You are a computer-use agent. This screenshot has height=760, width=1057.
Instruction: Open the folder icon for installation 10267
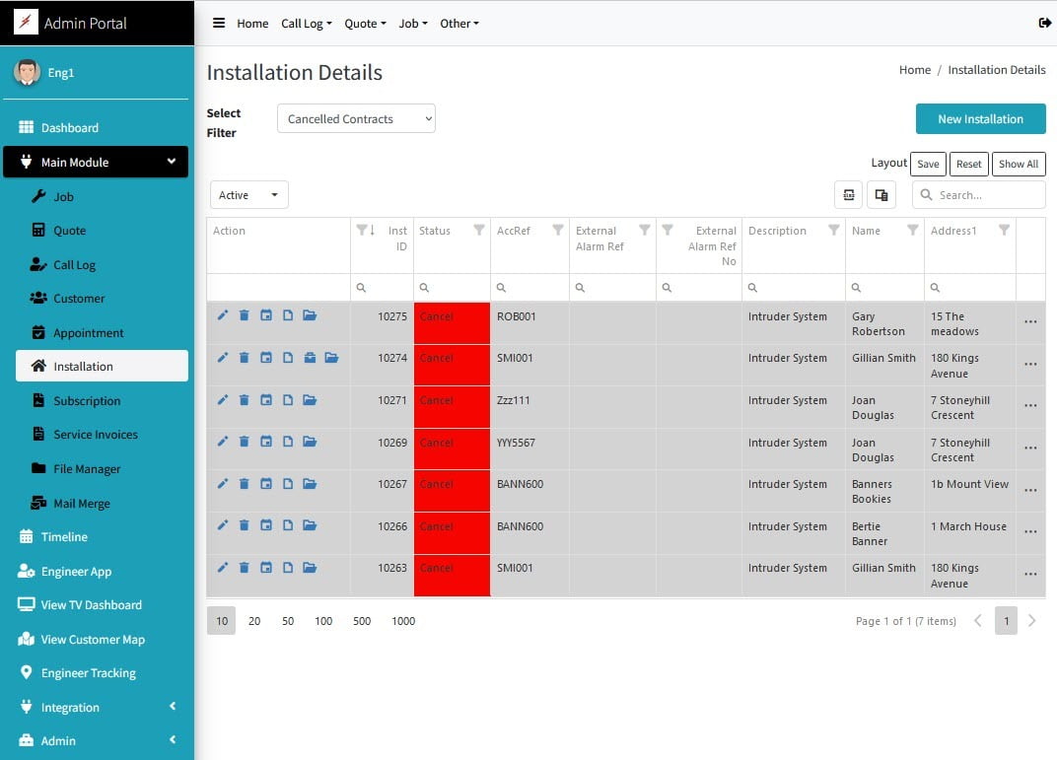310,484
